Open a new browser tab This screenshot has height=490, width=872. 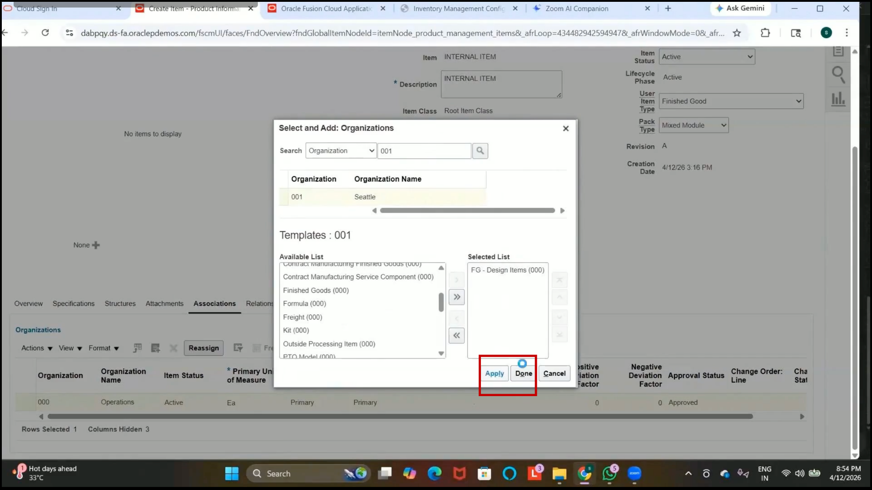[x=668, y=8]
